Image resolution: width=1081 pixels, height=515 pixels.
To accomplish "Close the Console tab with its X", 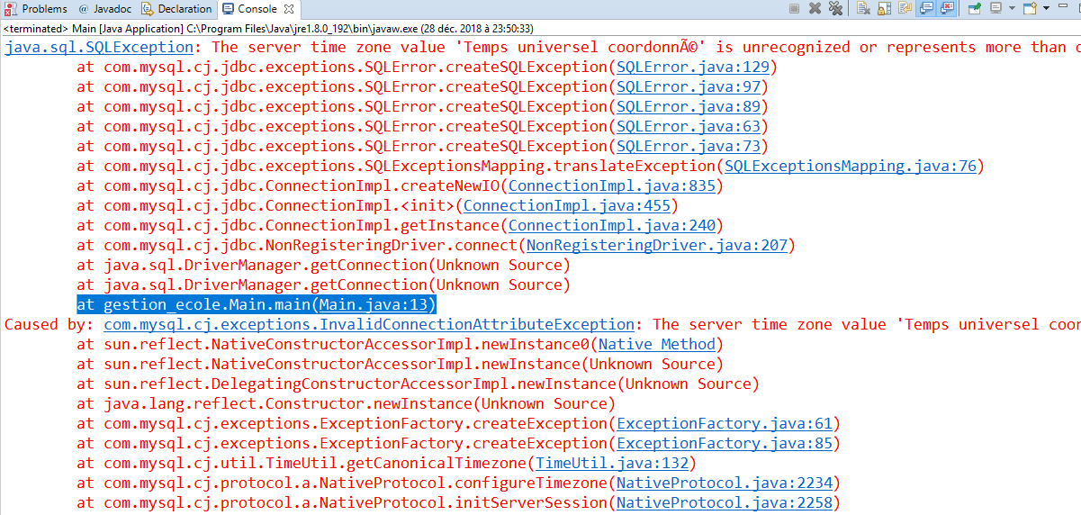I will click(289, 9).
